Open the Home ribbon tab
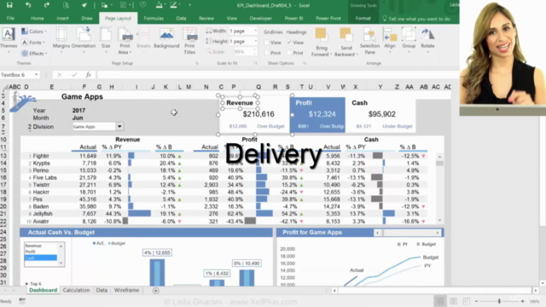Image resolution: width=546 pixels, height=307 pixels. point(38,19)
